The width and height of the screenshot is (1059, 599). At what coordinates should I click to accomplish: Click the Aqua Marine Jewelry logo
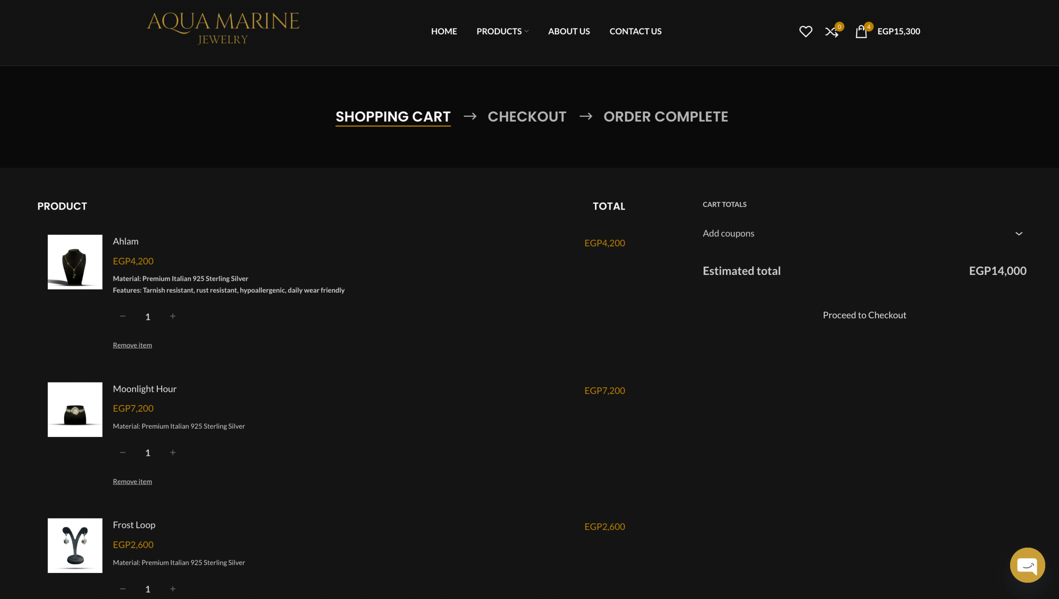[223, 28]
